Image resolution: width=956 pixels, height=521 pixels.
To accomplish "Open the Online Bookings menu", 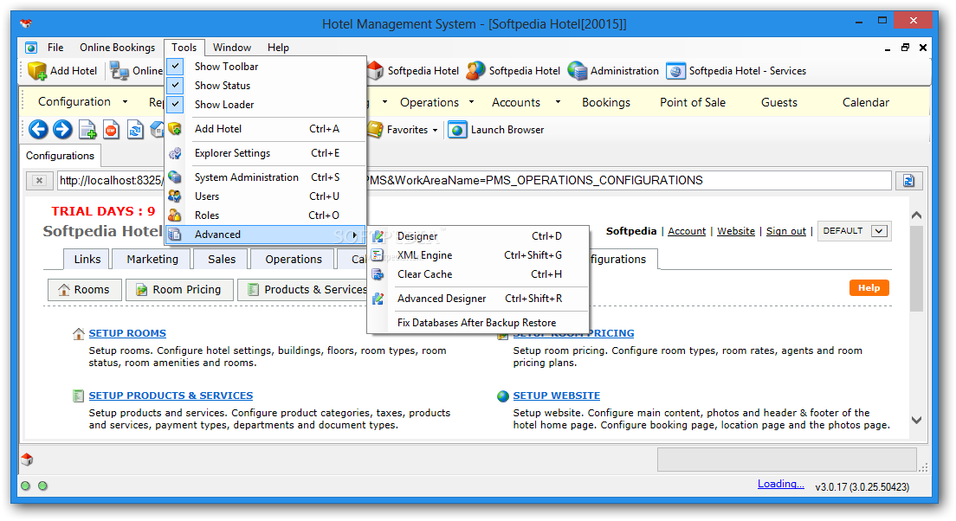I will pos(117,48).
